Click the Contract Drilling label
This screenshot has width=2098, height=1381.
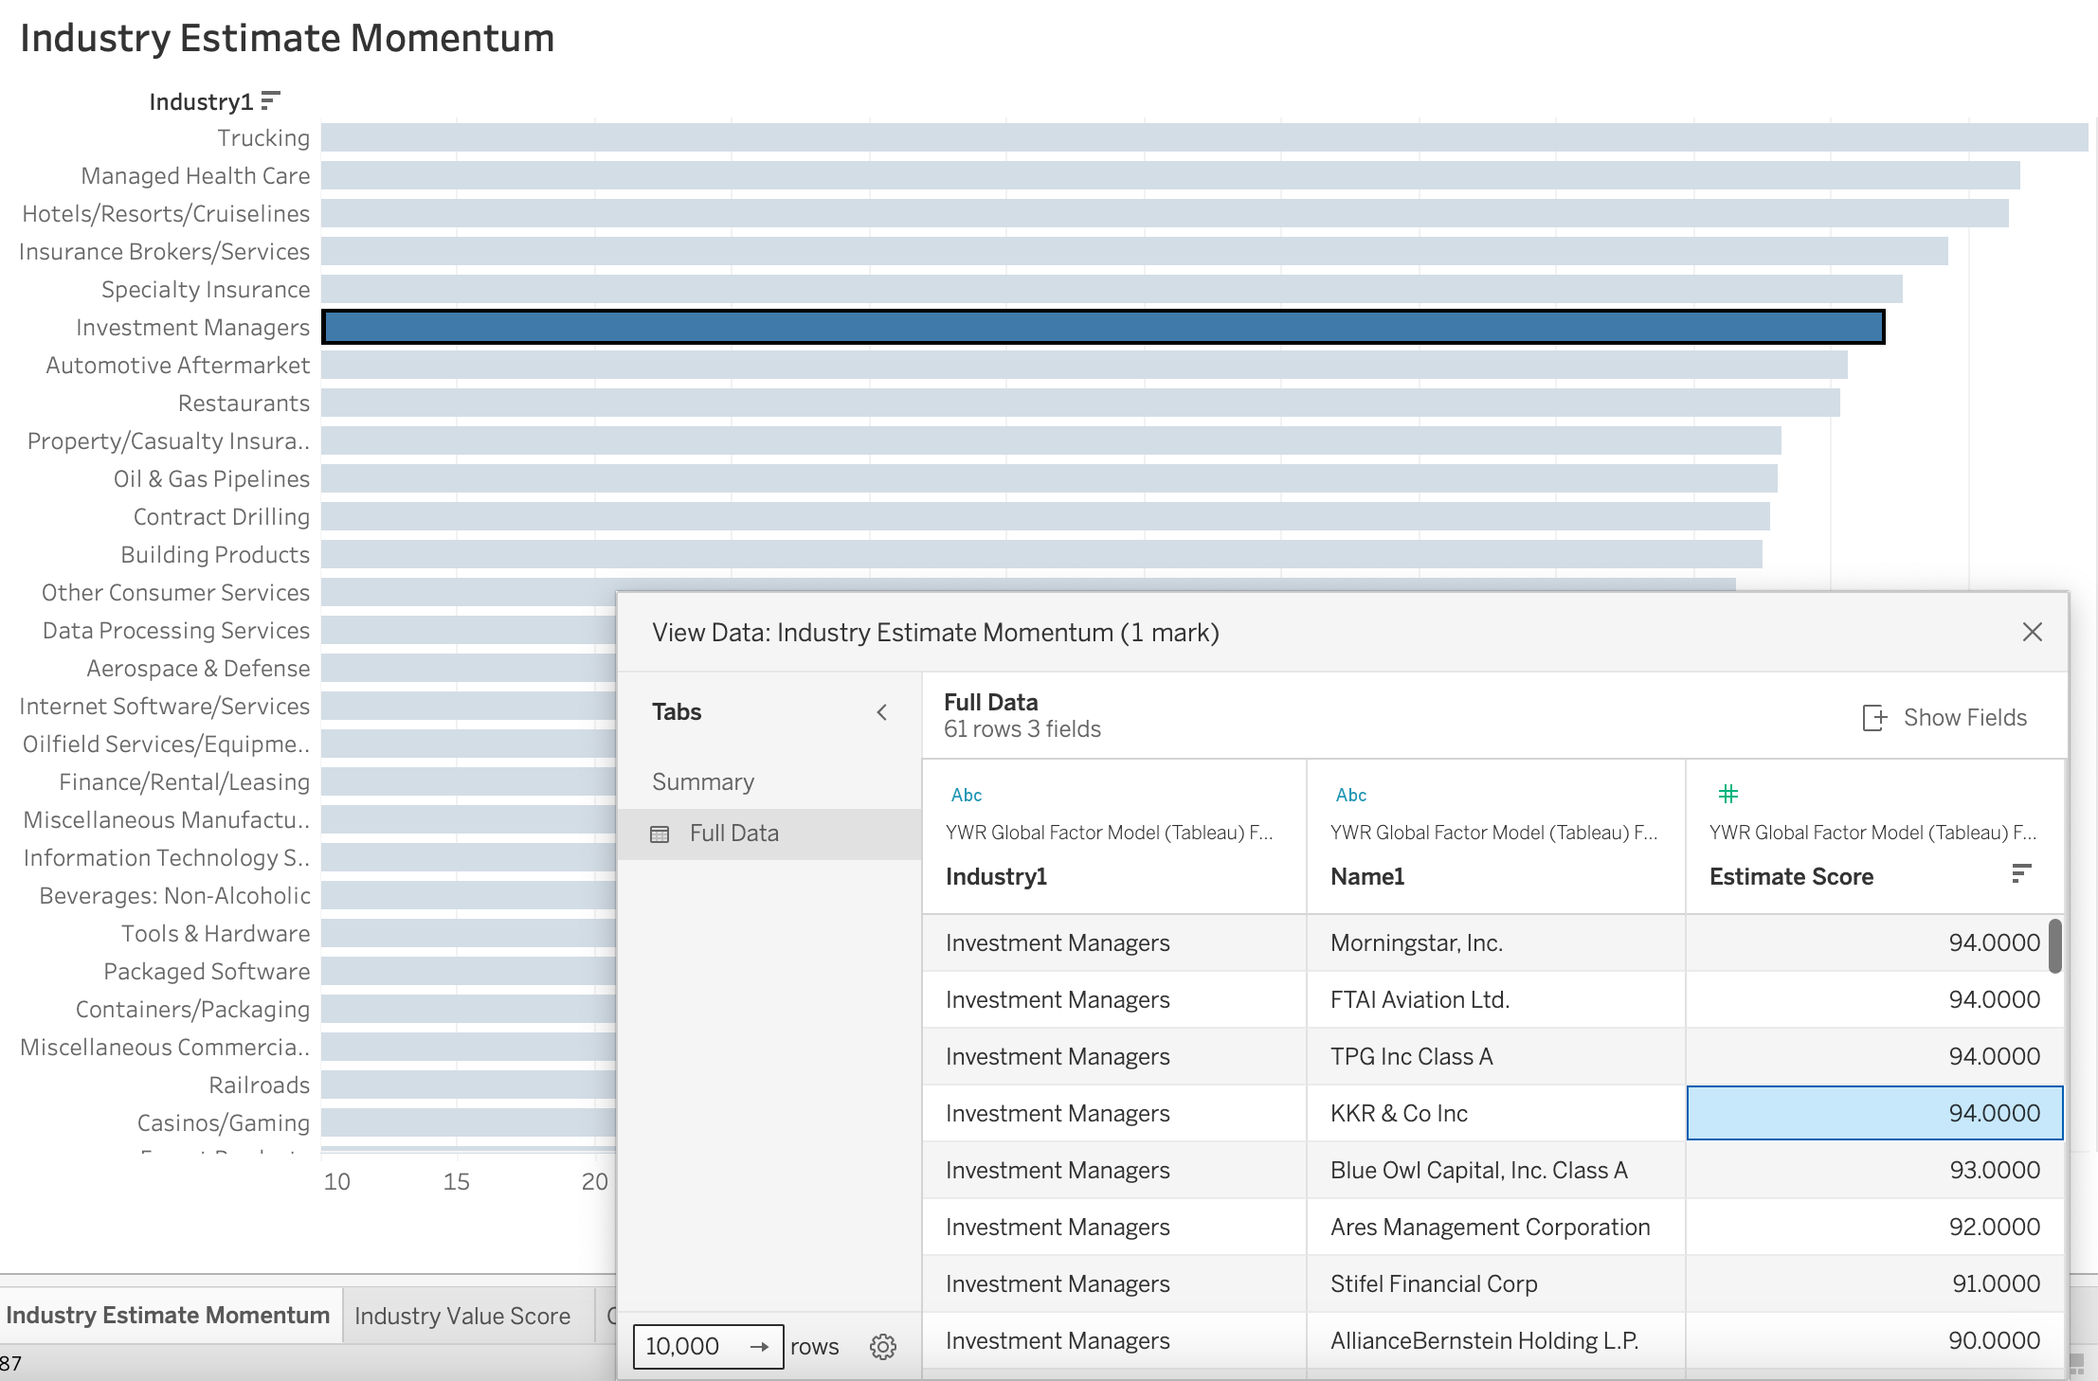(x=222, y=517)
